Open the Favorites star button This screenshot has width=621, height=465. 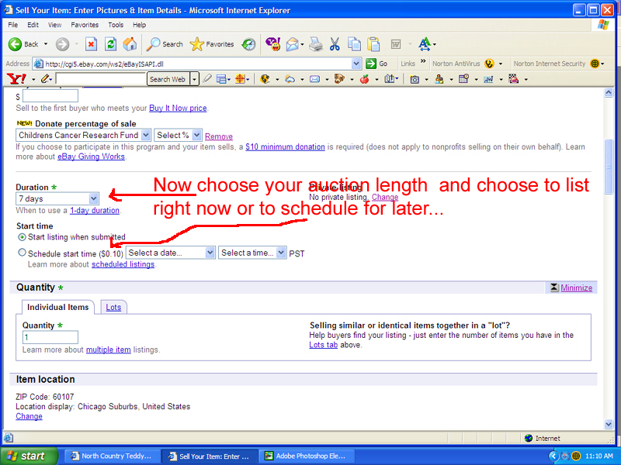[212, 44]
